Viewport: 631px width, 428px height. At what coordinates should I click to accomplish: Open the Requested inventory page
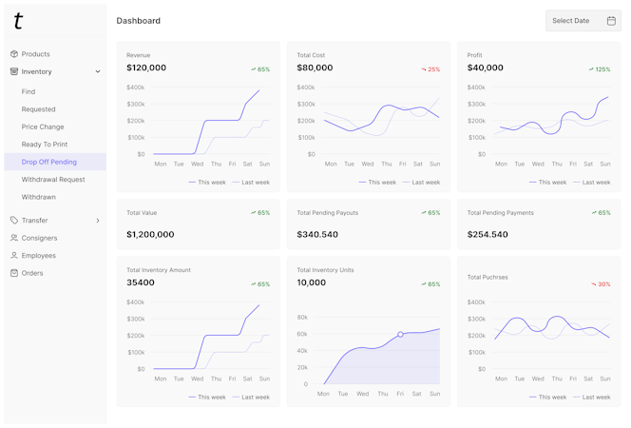[x=39, y=109]
